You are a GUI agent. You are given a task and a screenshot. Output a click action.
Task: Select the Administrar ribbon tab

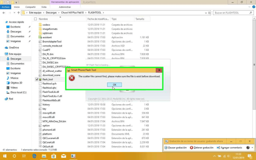point(65,7)
